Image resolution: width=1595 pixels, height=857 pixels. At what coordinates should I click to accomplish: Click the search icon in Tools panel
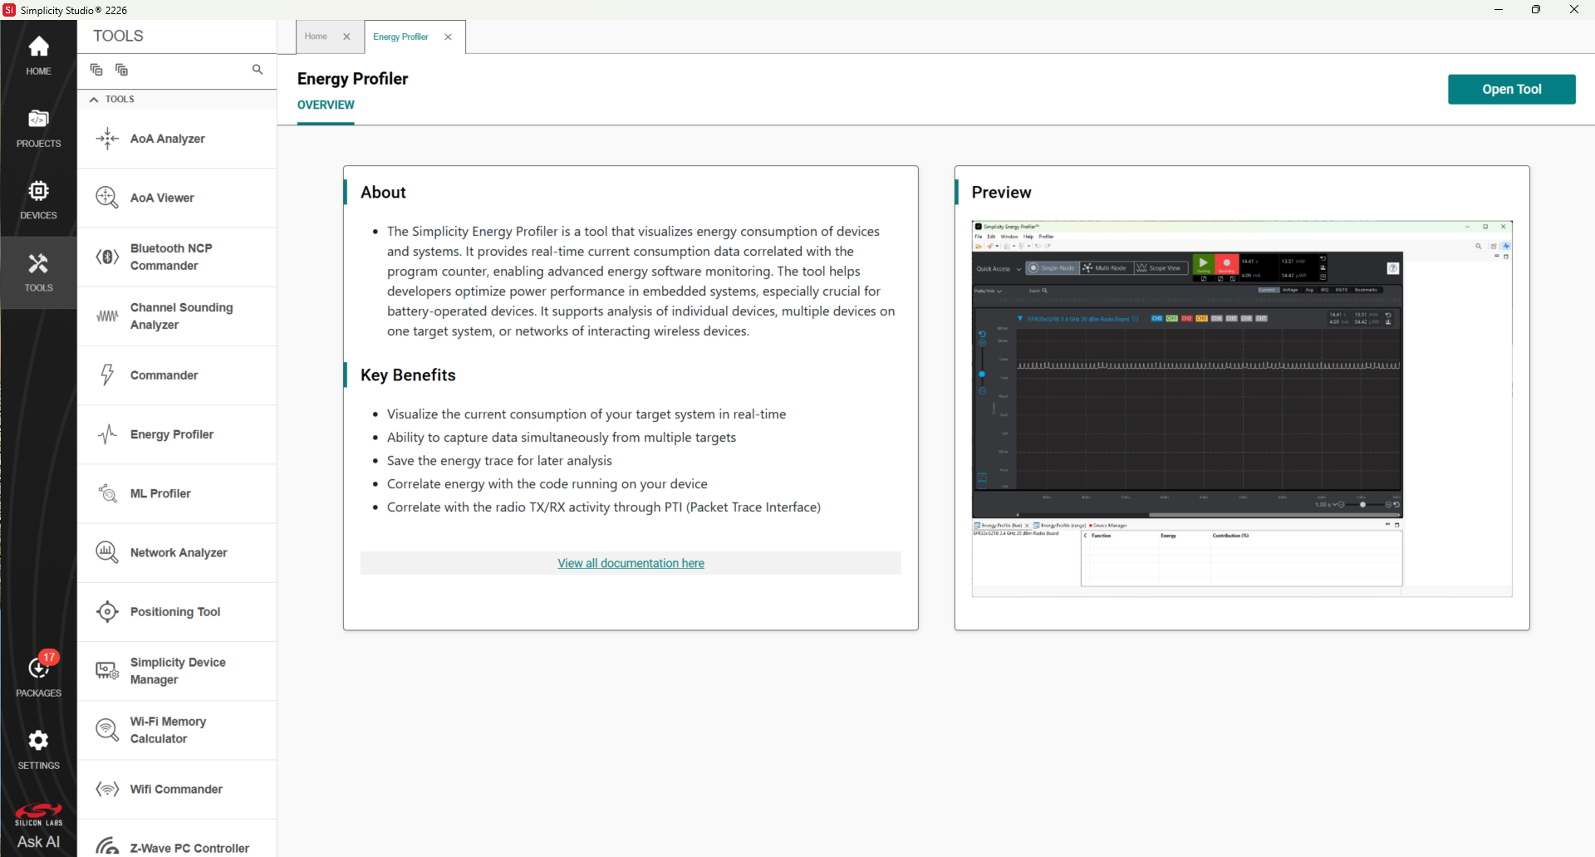click(x=258, y=70)
